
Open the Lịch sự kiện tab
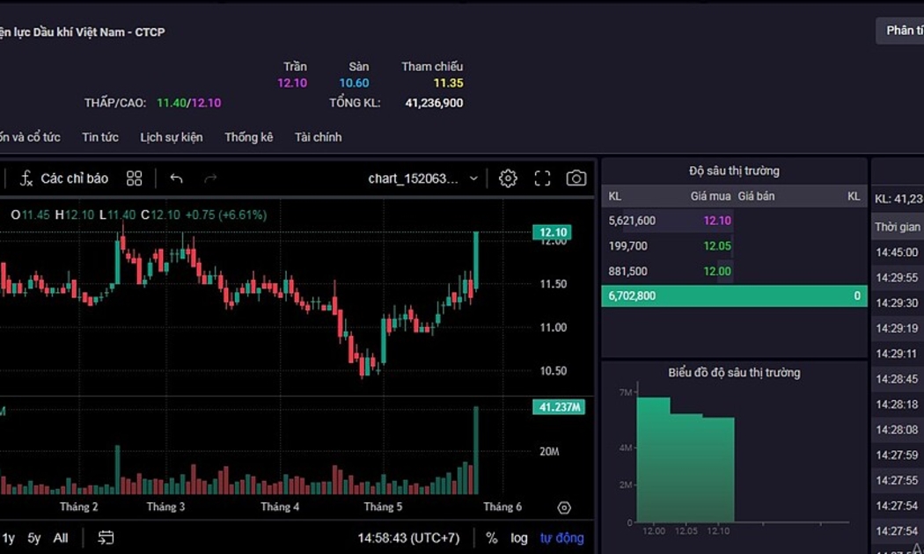[171, 137]
